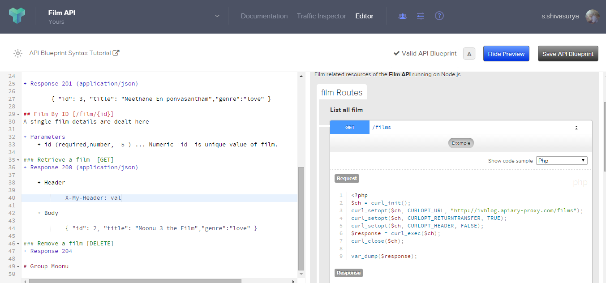Collapse the fold arrow at line 35
606x283 pixels.
pyautogui.click(x=18, y=160)
